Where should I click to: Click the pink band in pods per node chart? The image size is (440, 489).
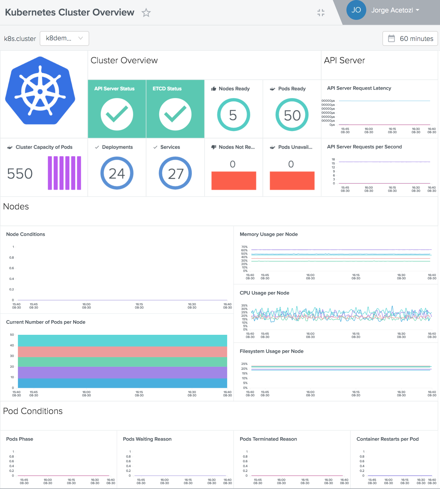(122, 352)
